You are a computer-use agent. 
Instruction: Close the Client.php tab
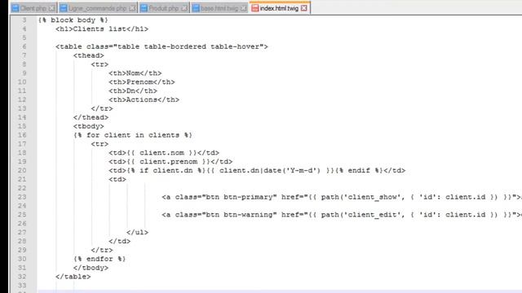tap(51, 8)
